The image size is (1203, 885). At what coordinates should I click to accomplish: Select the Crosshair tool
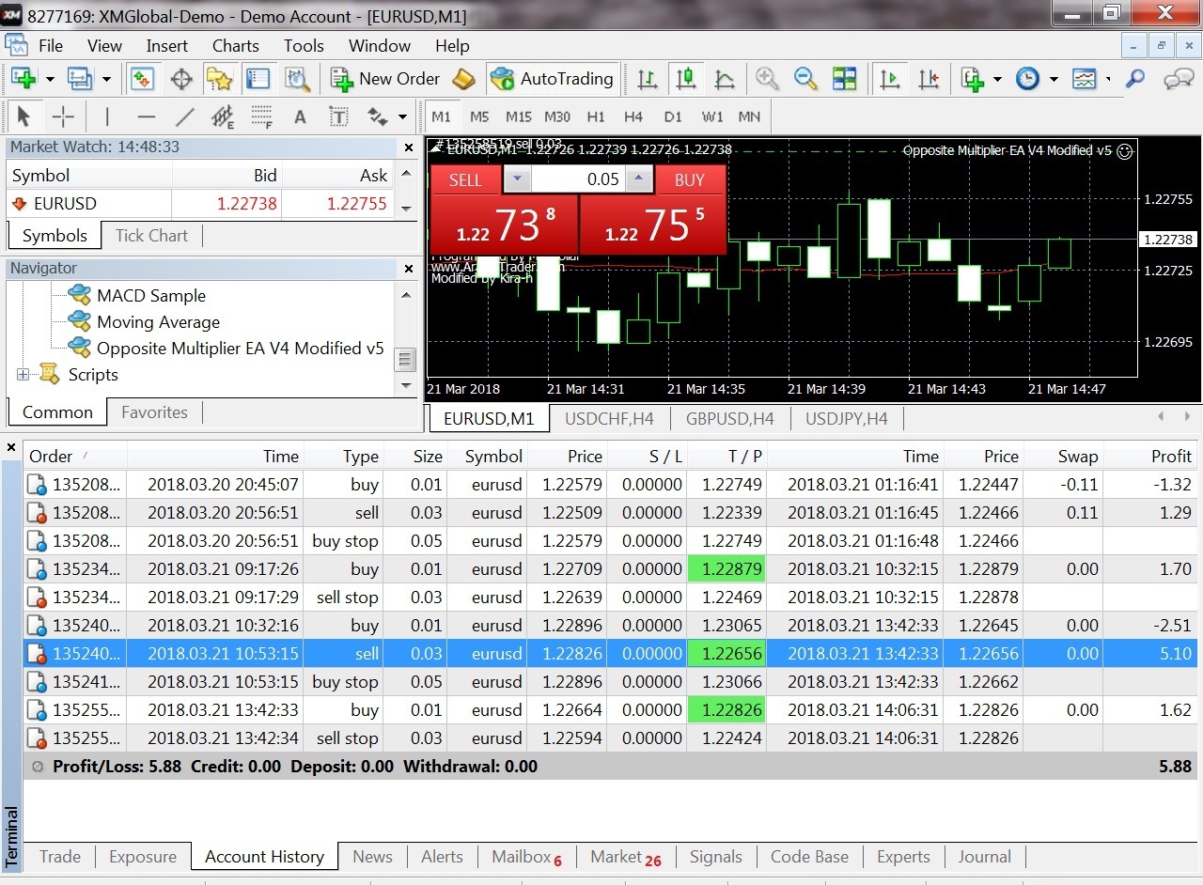click(x=63, y=117)
